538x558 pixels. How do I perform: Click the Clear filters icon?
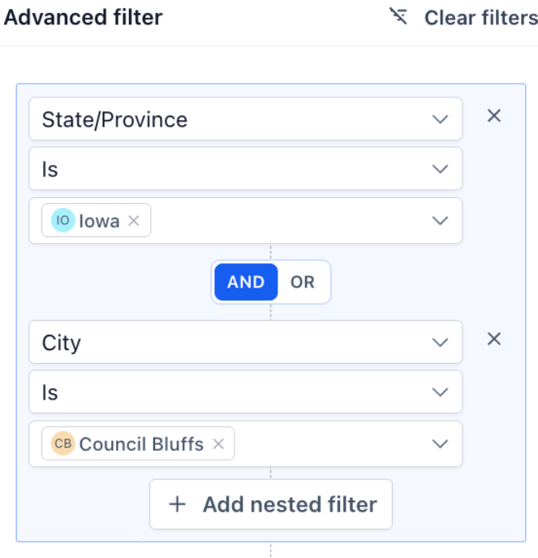[x=398, y=17]
